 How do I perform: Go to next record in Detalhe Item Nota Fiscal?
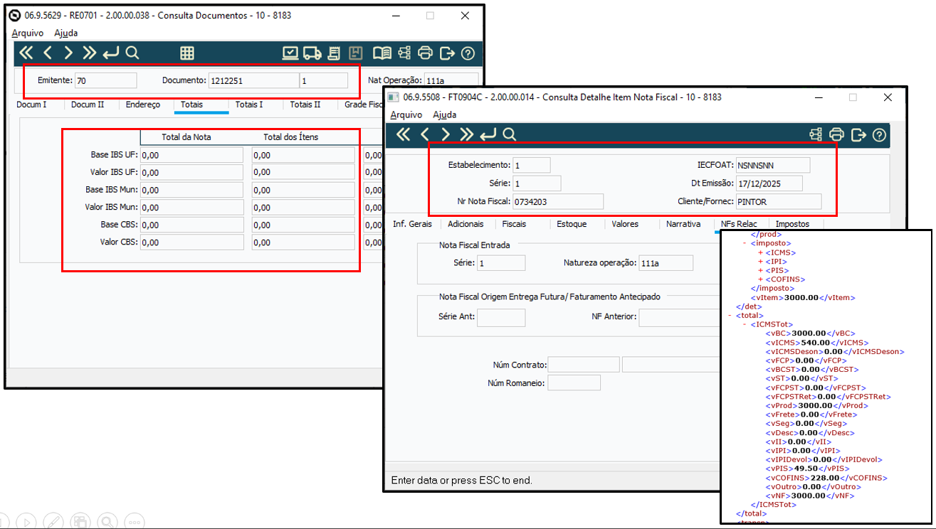click(x=446, y=134)
